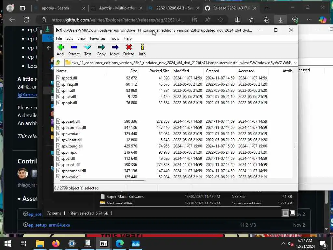
Task: Open the Favorites menu in 7-Zip
Action: [x=98, y=38]
